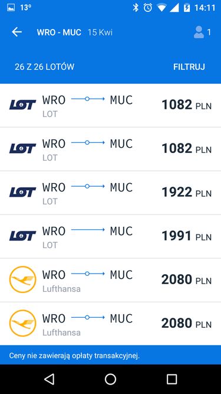The image size is (221, 394).
Task: Tap the Android home circle button
Action: click(x=111, y=379)
